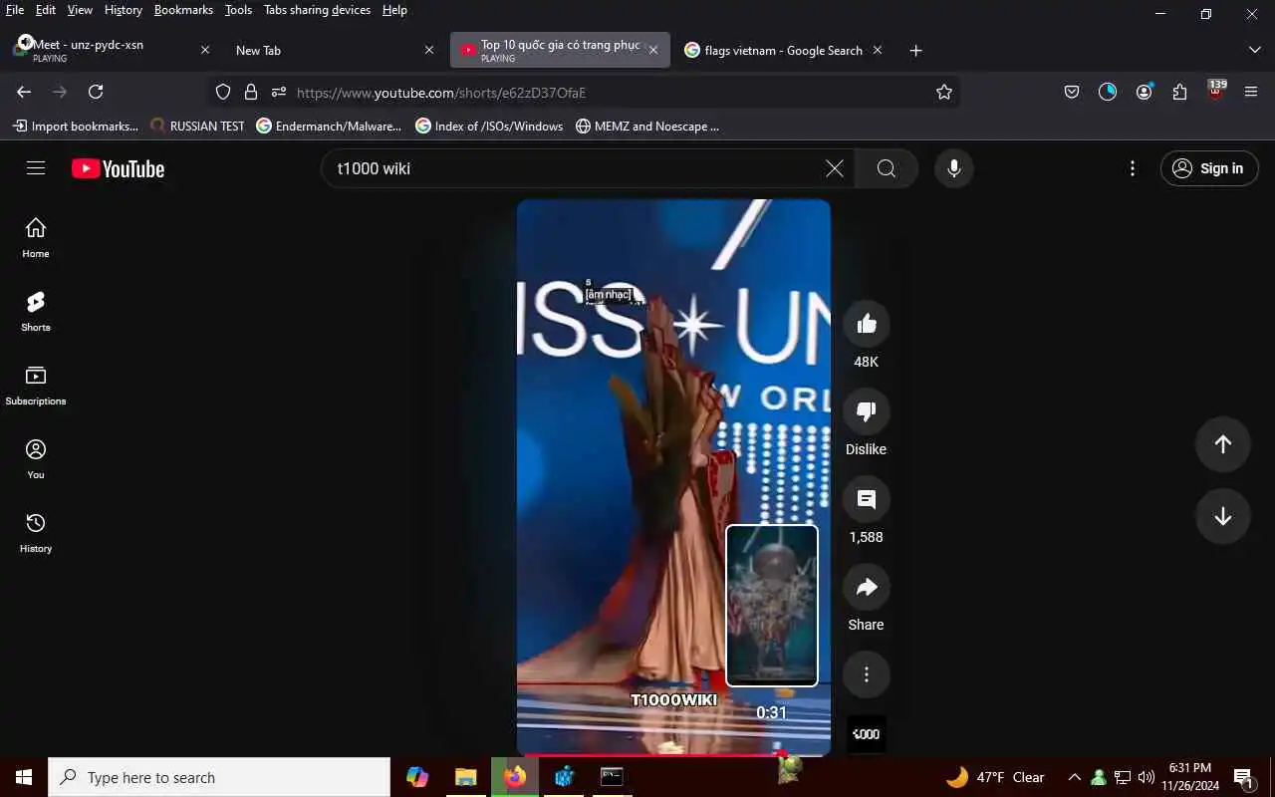Open more actions menu for Short
Screen dimensions: 1275x797
tap(866, 674)
